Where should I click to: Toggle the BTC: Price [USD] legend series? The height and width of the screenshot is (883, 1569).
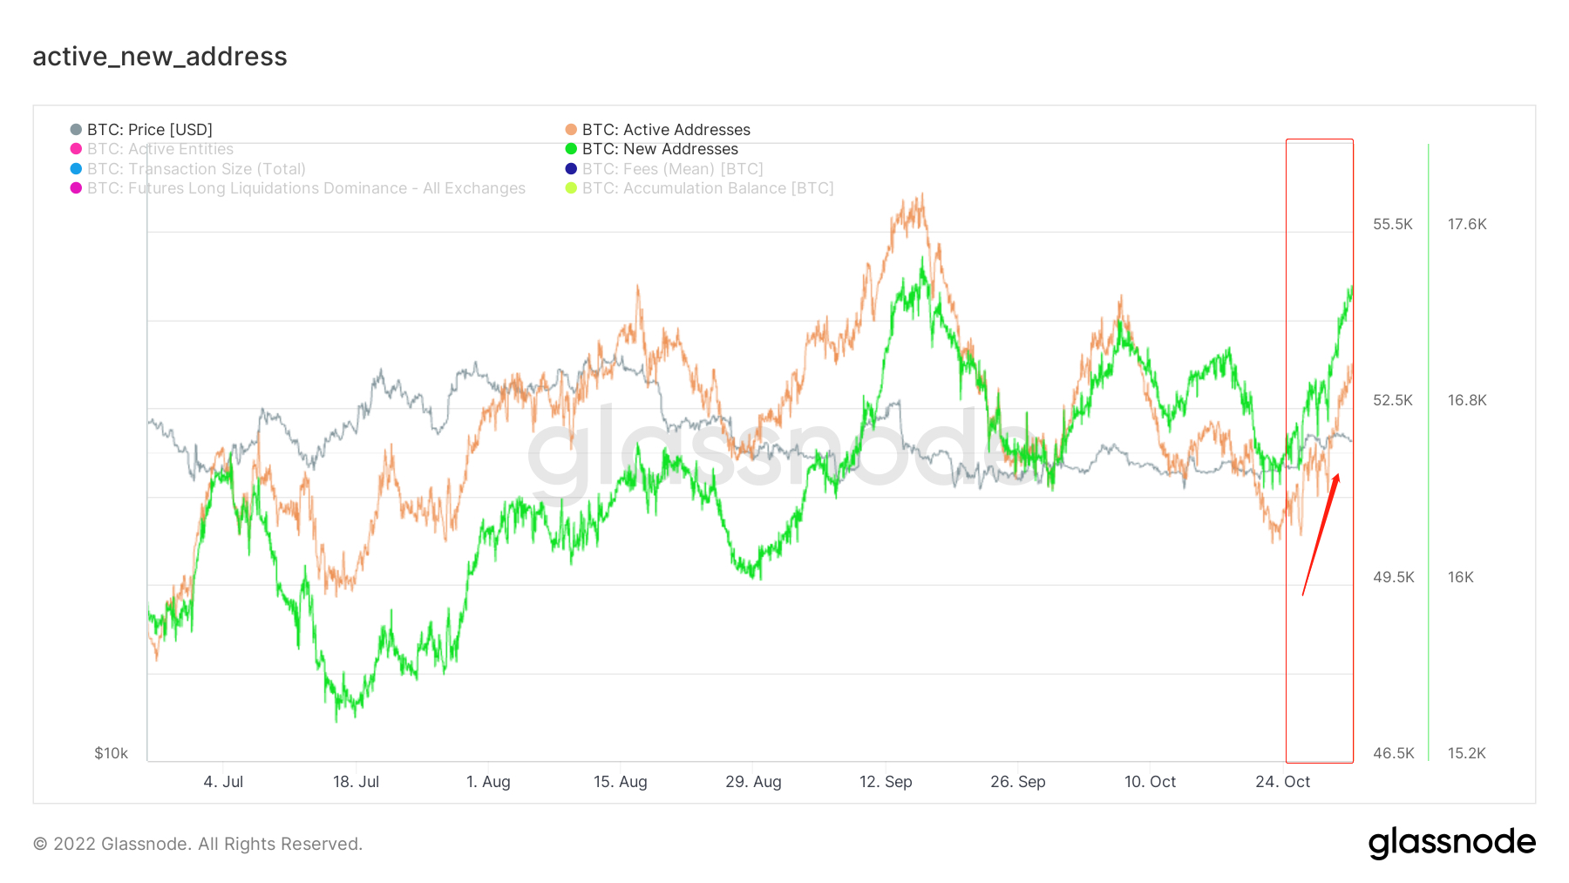pos(149,130)
